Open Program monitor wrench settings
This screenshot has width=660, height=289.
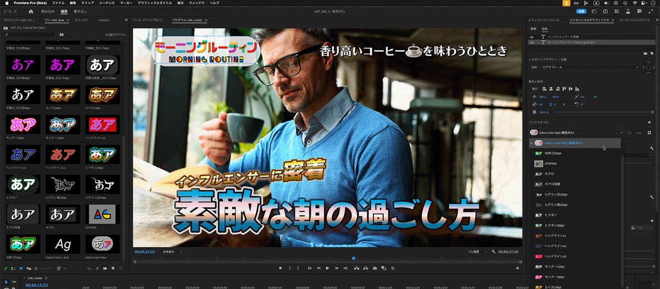click(x=493, y=252)
